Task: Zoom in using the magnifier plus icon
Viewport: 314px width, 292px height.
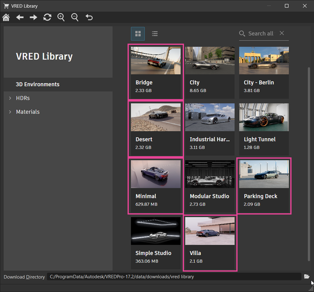Action: coord(61,18)
